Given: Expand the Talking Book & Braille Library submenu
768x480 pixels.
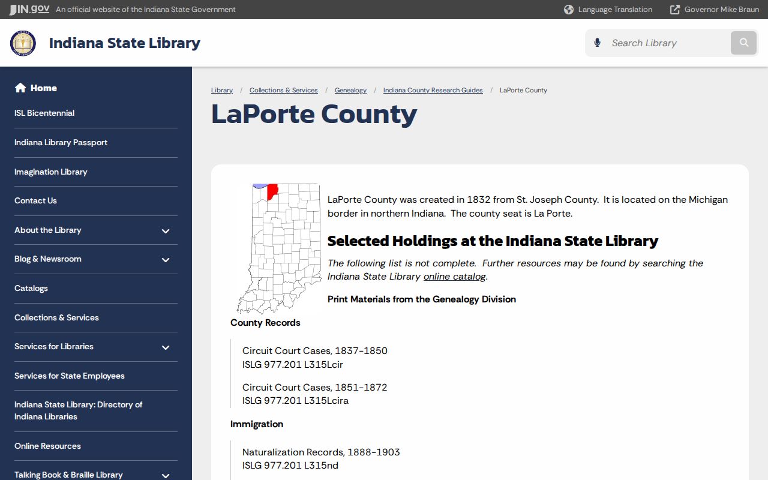Looking at the screenshot, I should [166, 475].
